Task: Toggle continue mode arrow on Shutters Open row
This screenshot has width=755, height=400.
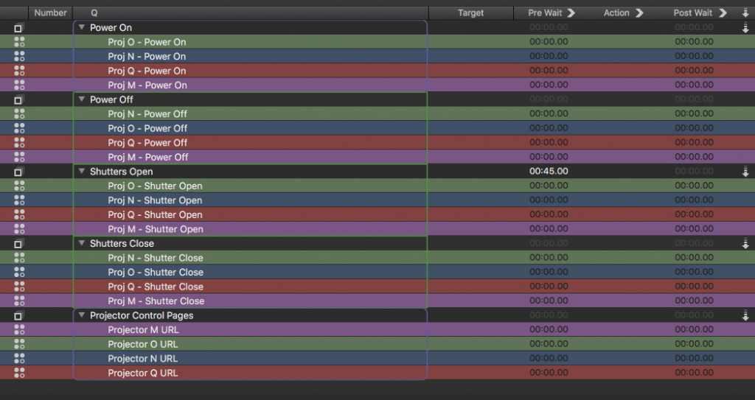Action: [x=745, y=172]
